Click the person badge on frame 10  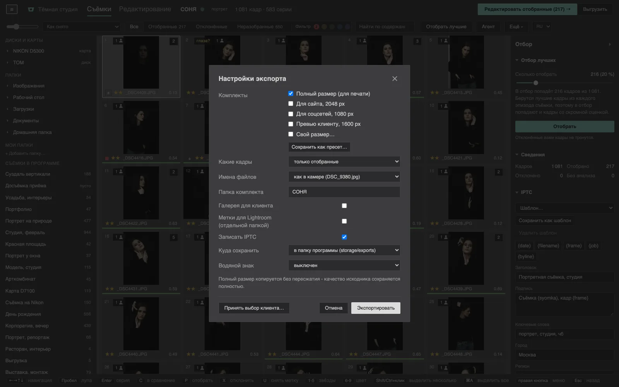point(444,106)
